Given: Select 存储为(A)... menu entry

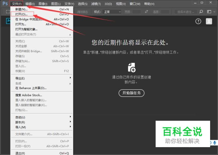Looking at the screenshot, I should 42,61.
